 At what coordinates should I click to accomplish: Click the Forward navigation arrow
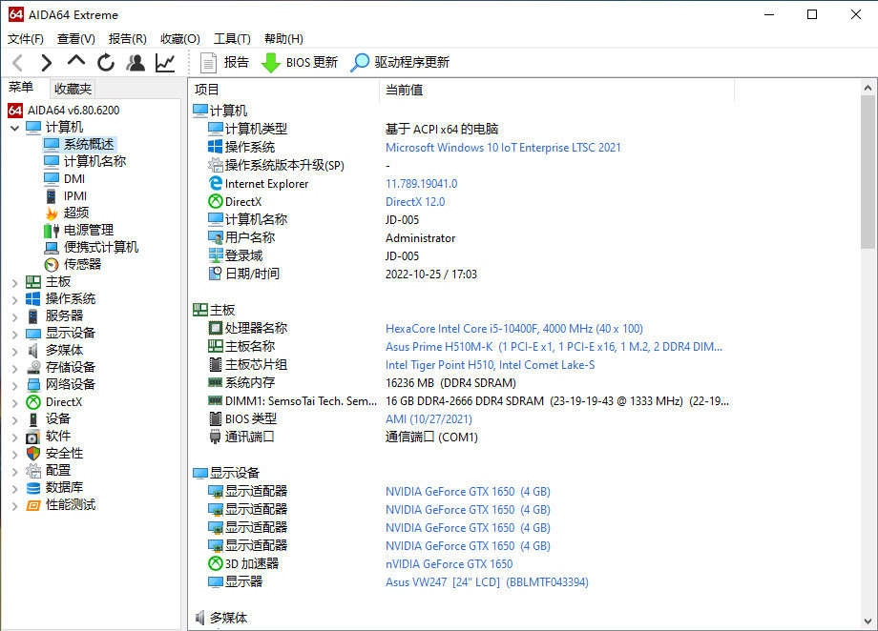[46, 63]
